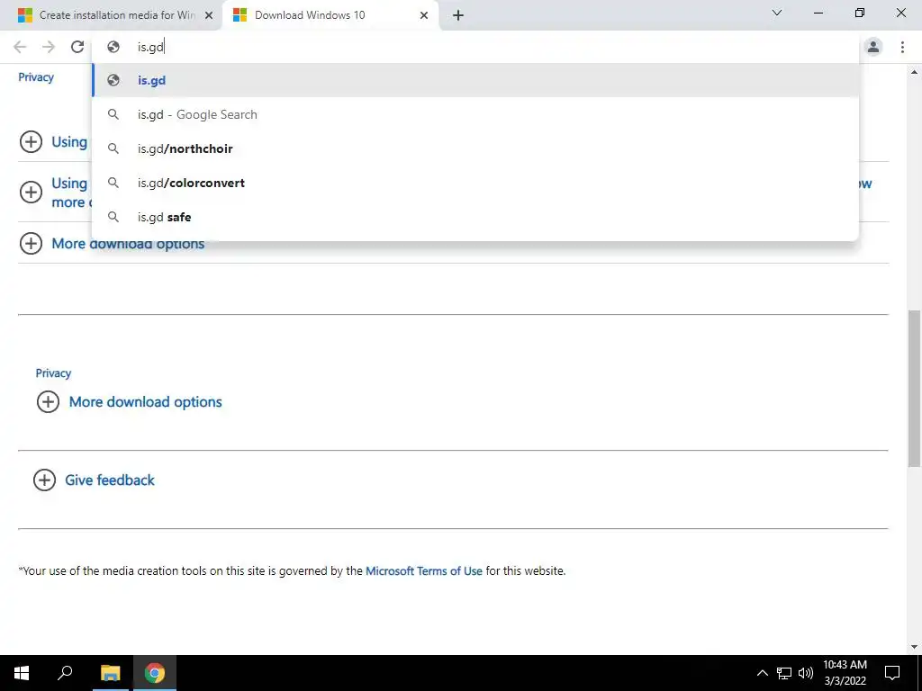Pick the is.gd/northchoir suggestion

click(x=475, y=148)
